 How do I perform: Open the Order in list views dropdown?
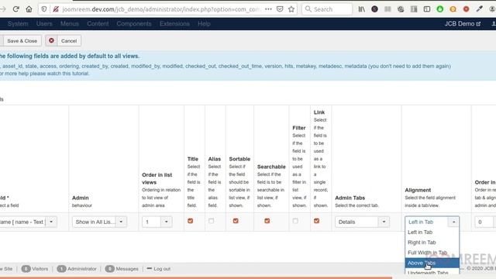pyautogui.click(x=157, y=222)
